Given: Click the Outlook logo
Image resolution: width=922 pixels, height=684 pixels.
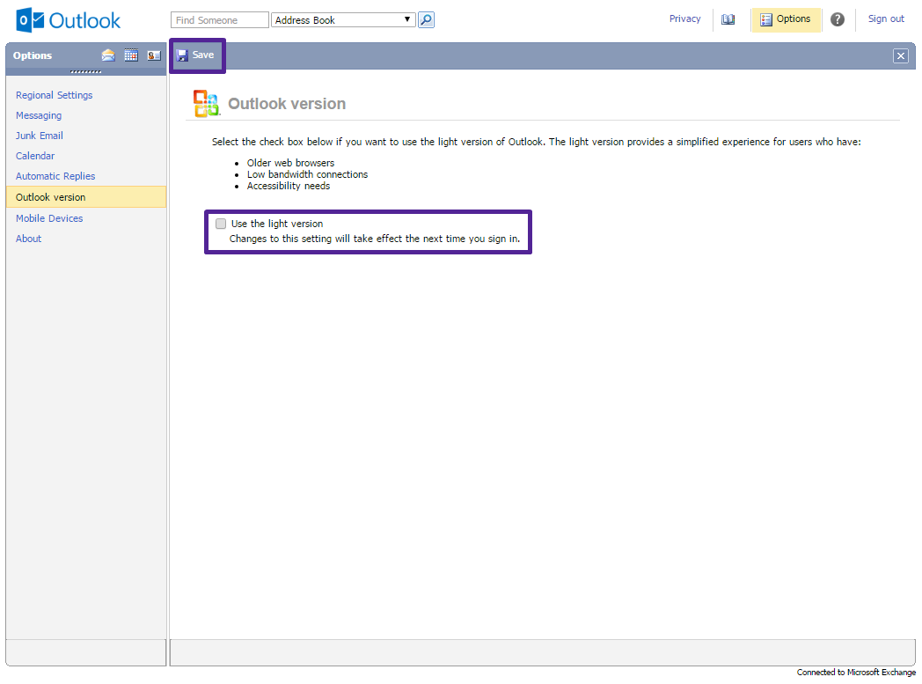Looking at the screenshot, I should (69, 20).
